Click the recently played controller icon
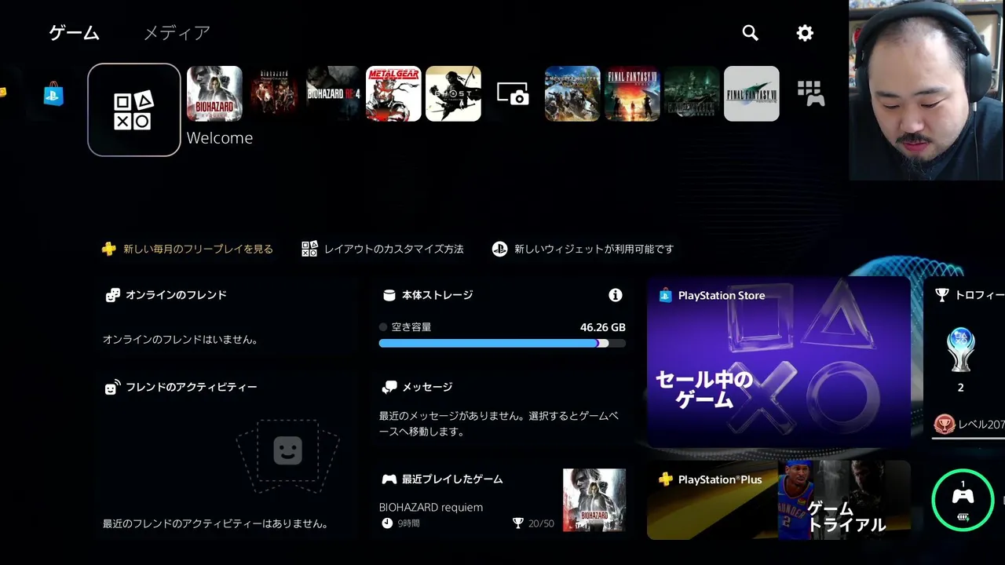 (389, 479)
